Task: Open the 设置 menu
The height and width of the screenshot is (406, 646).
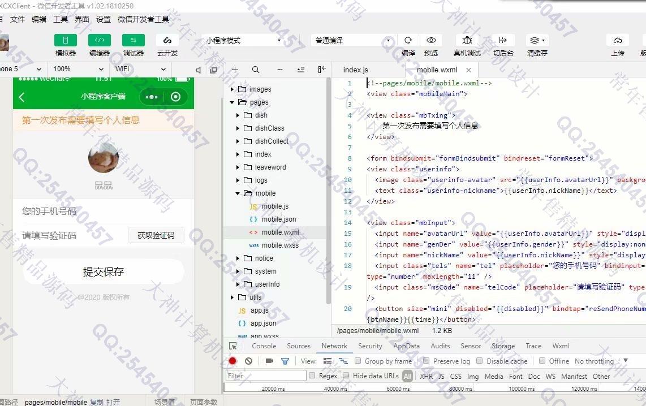Action: 103,19
